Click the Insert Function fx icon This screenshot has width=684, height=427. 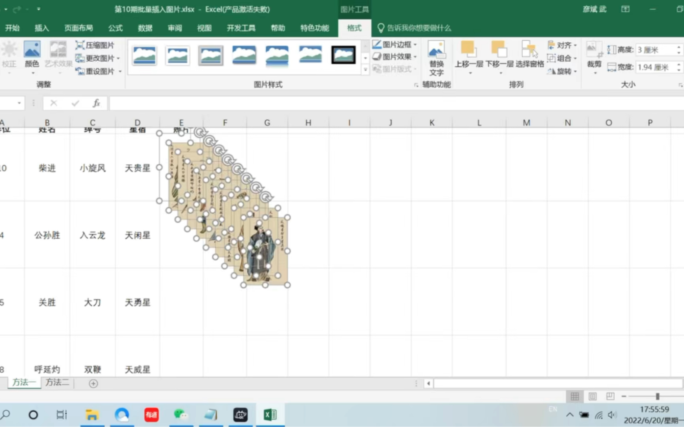[x=97, y=103]
